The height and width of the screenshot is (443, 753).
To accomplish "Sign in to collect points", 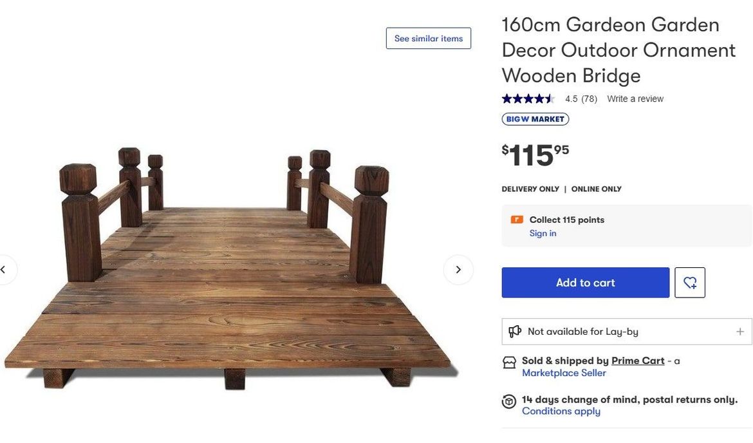I will coord(543,234).
